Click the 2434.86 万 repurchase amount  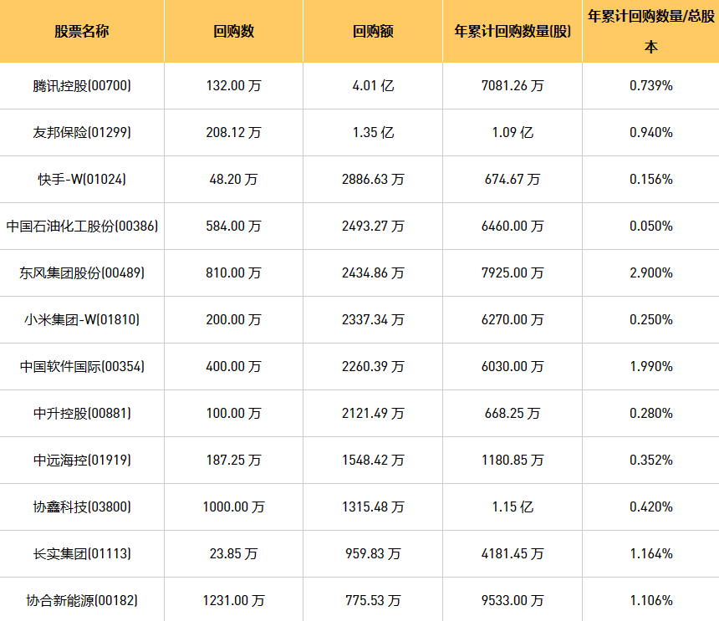(x=373, y=272)
